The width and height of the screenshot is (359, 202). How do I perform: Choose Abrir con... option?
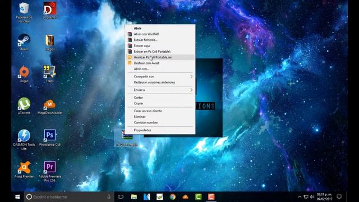(160, 68)
